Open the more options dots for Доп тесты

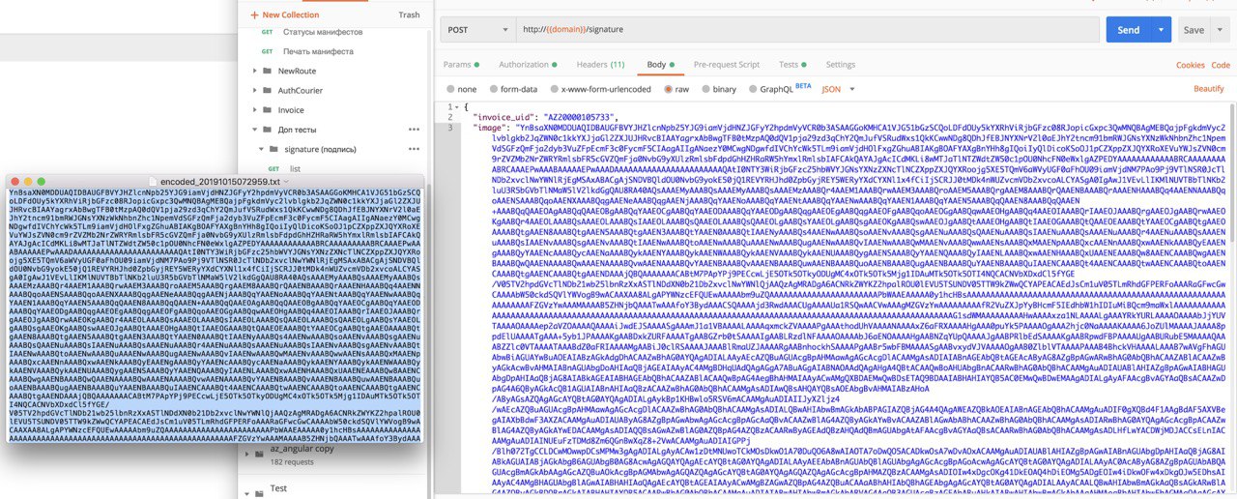[414, 130]
